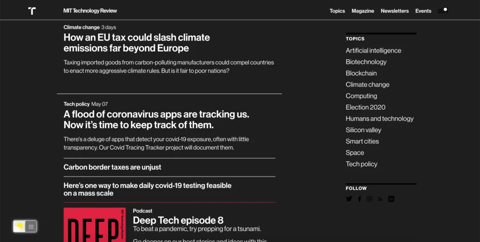Select Tech policy in Topics sidebar
This screenshot has height=242, width=480.
[361, 164]
